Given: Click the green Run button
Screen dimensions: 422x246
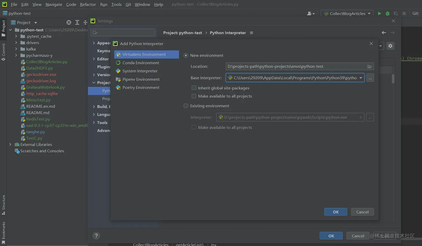Looking at the screenshot, I should [x=379, y=13].
